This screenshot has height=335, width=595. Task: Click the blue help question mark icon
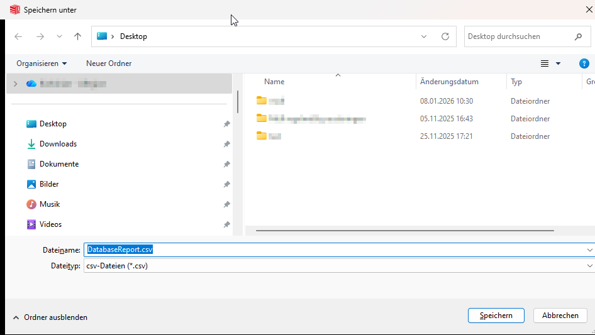tap(584, 63)
